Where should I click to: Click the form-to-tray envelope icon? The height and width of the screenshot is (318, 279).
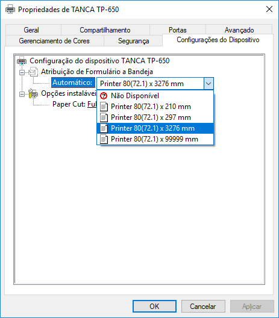(x=33, y=72)
